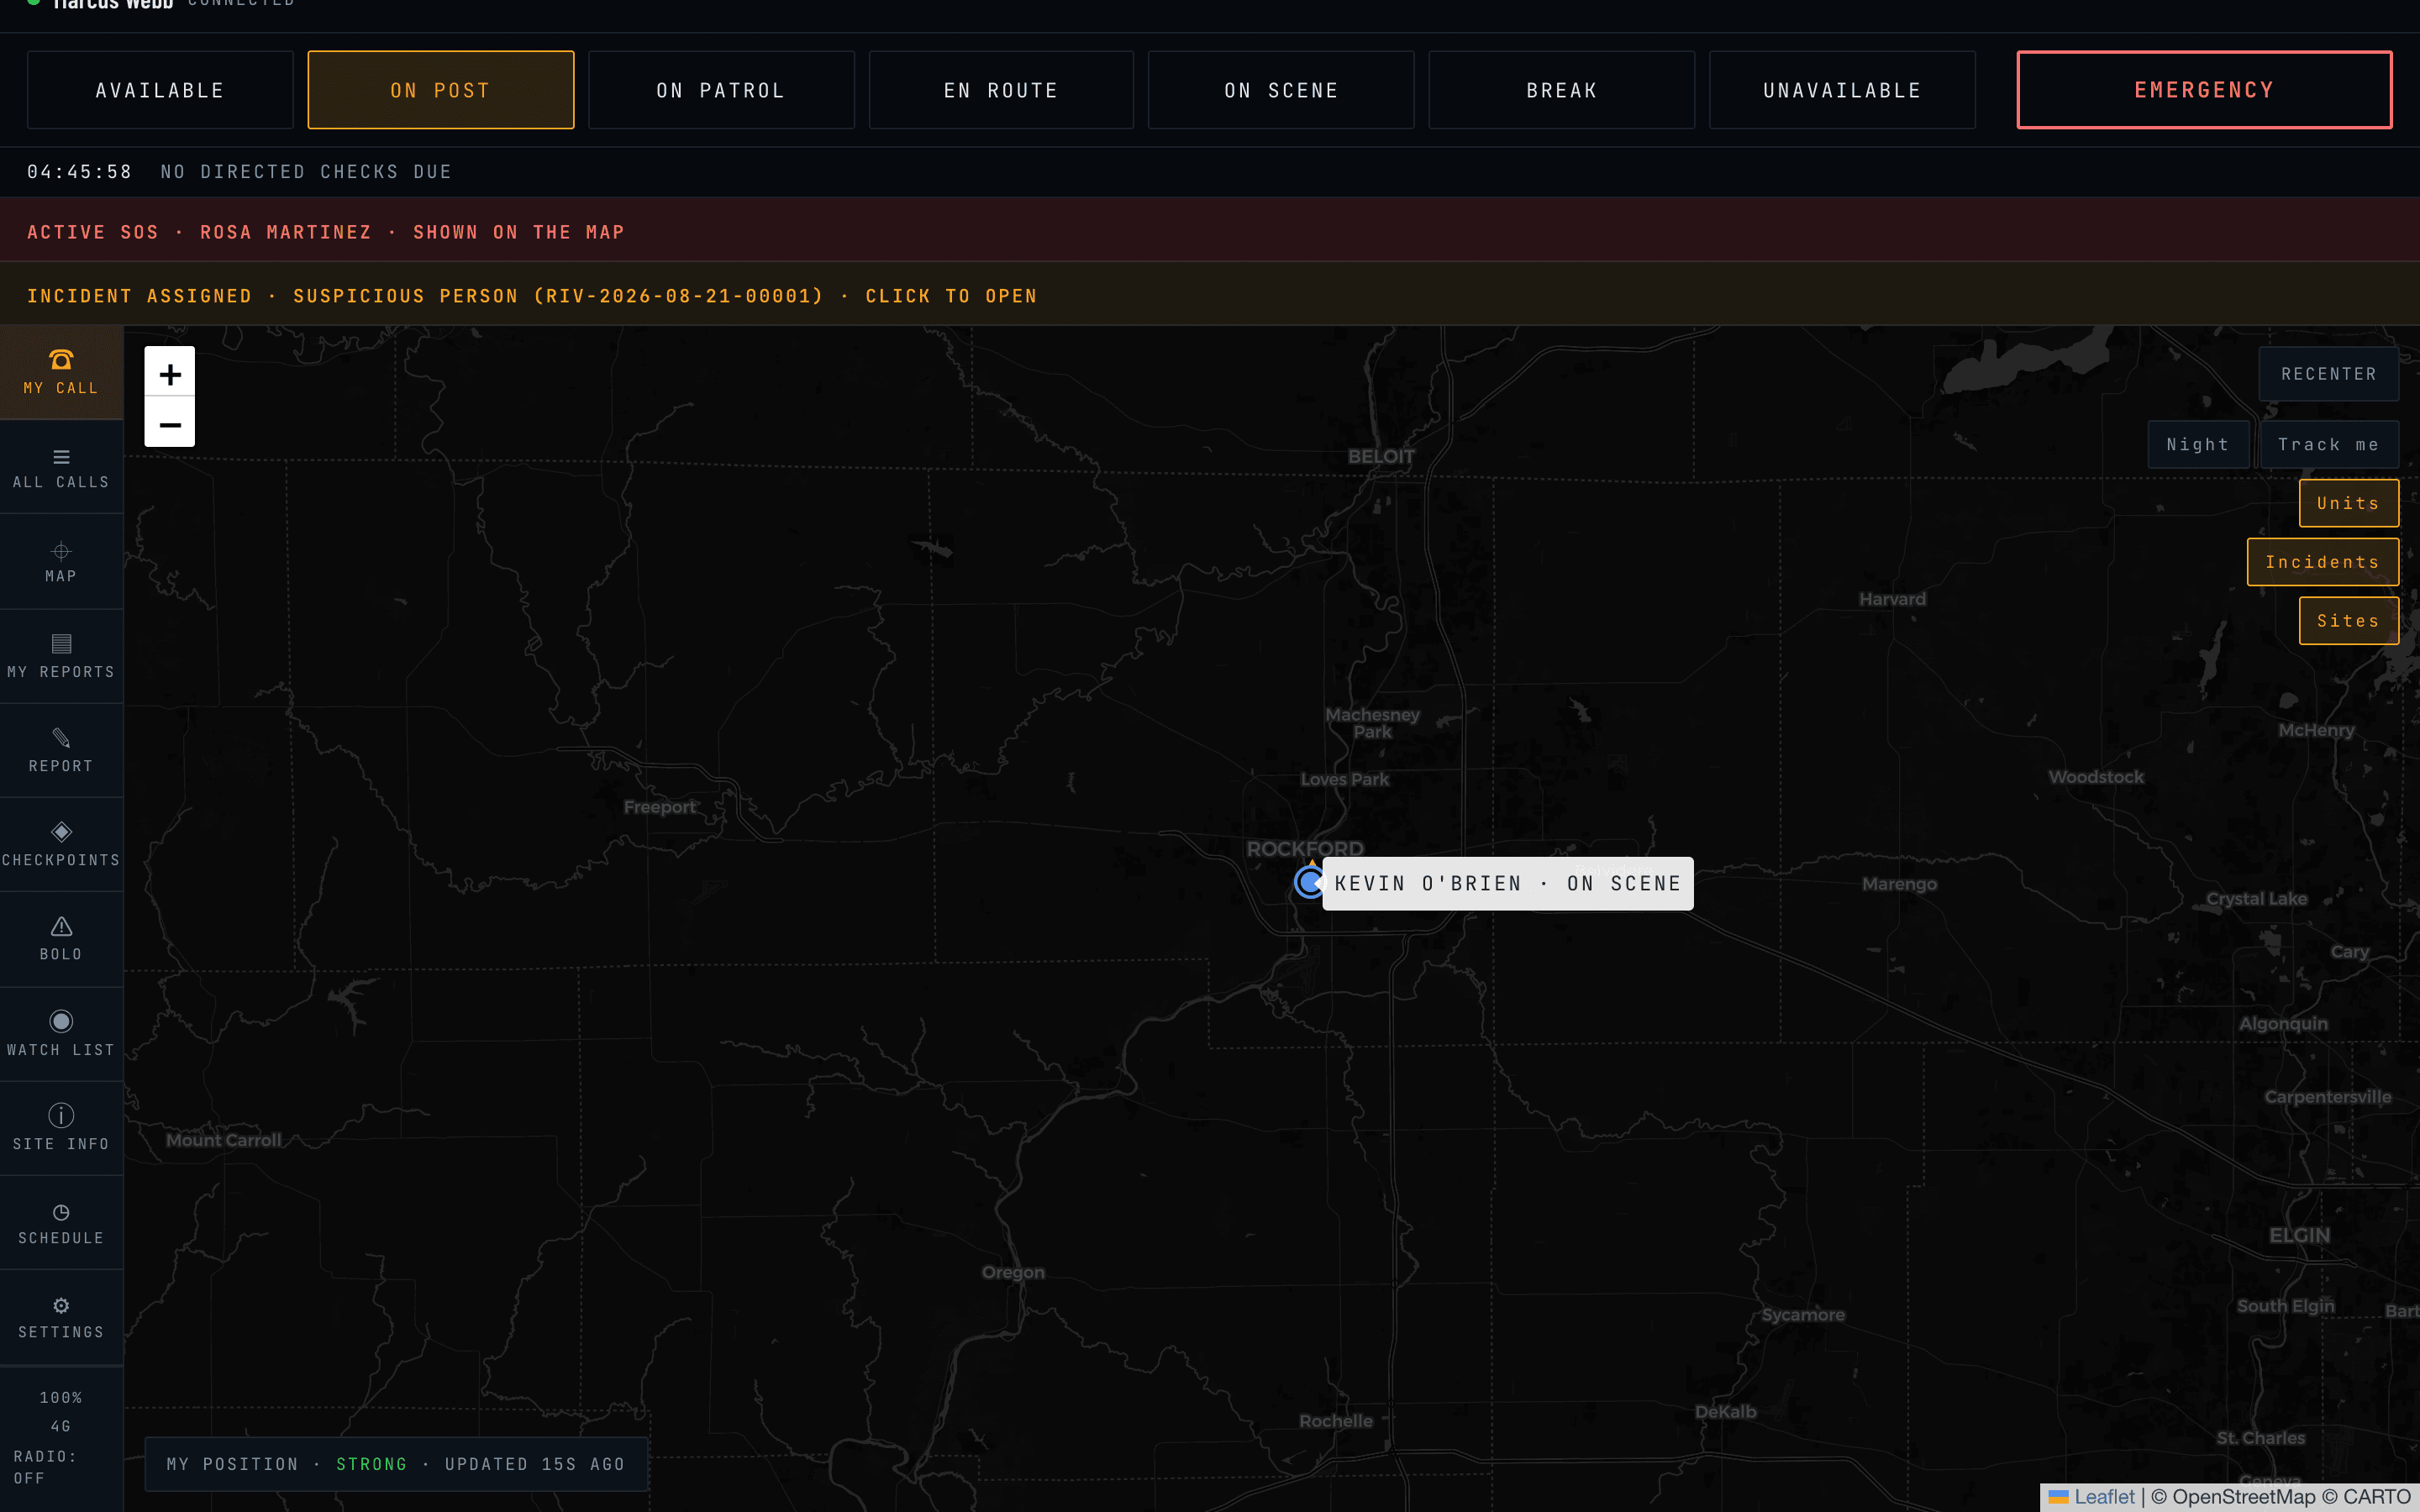2420x1512 pixels.
Task: Toggle the Incidents map layer
Action: [x=2322, y=562]
